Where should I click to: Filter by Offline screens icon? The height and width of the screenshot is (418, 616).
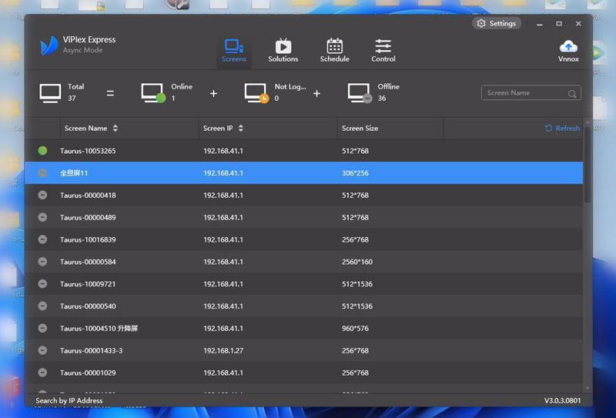point(360,93)
